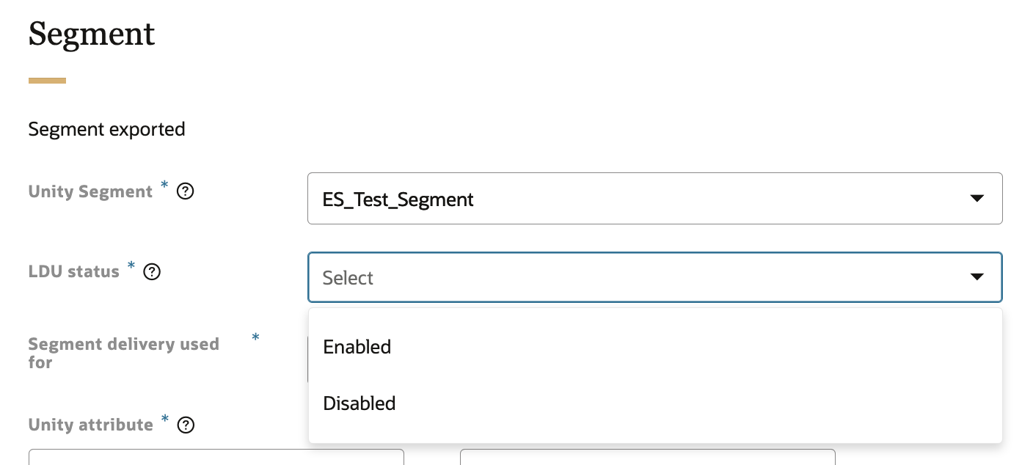
Task: Click the ES_Test_Segment value in Unity Segment box
Action: [398, 199]
